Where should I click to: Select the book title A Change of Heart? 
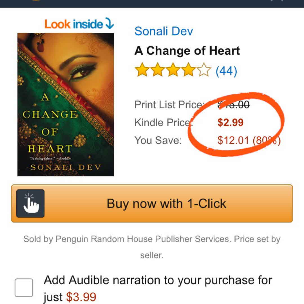[187, 51]
